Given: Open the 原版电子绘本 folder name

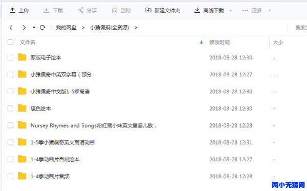Looking at the screenshot, I should [46, 57].
